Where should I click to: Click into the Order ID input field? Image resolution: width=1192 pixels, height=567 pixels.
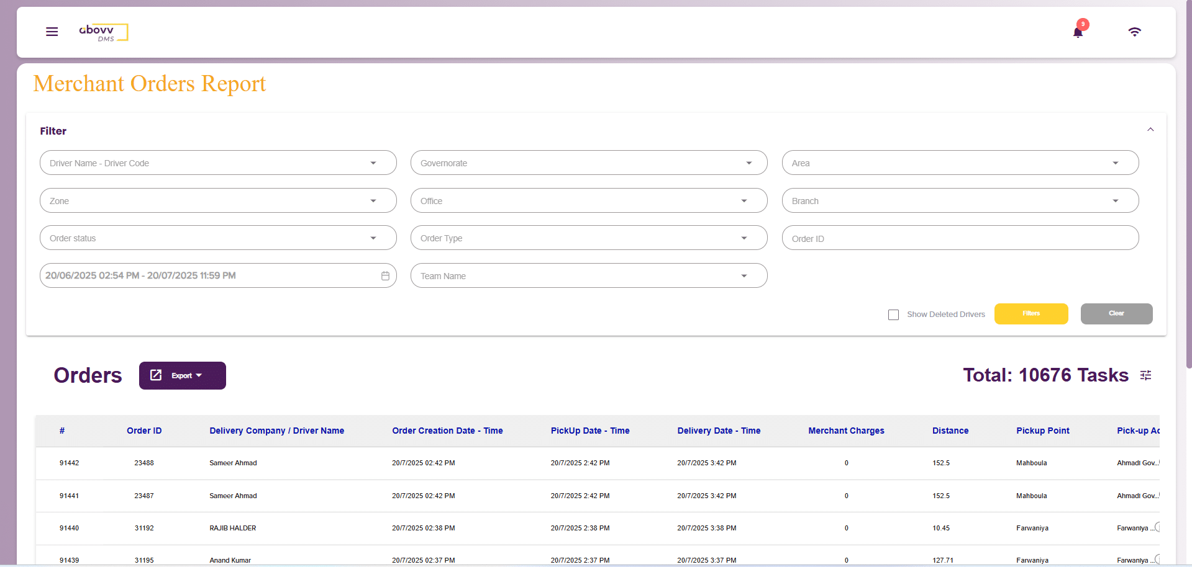[960, 238]
